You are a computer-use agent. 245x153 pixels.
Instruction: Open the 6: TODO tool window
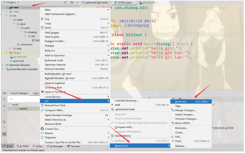tap(23, 146)
